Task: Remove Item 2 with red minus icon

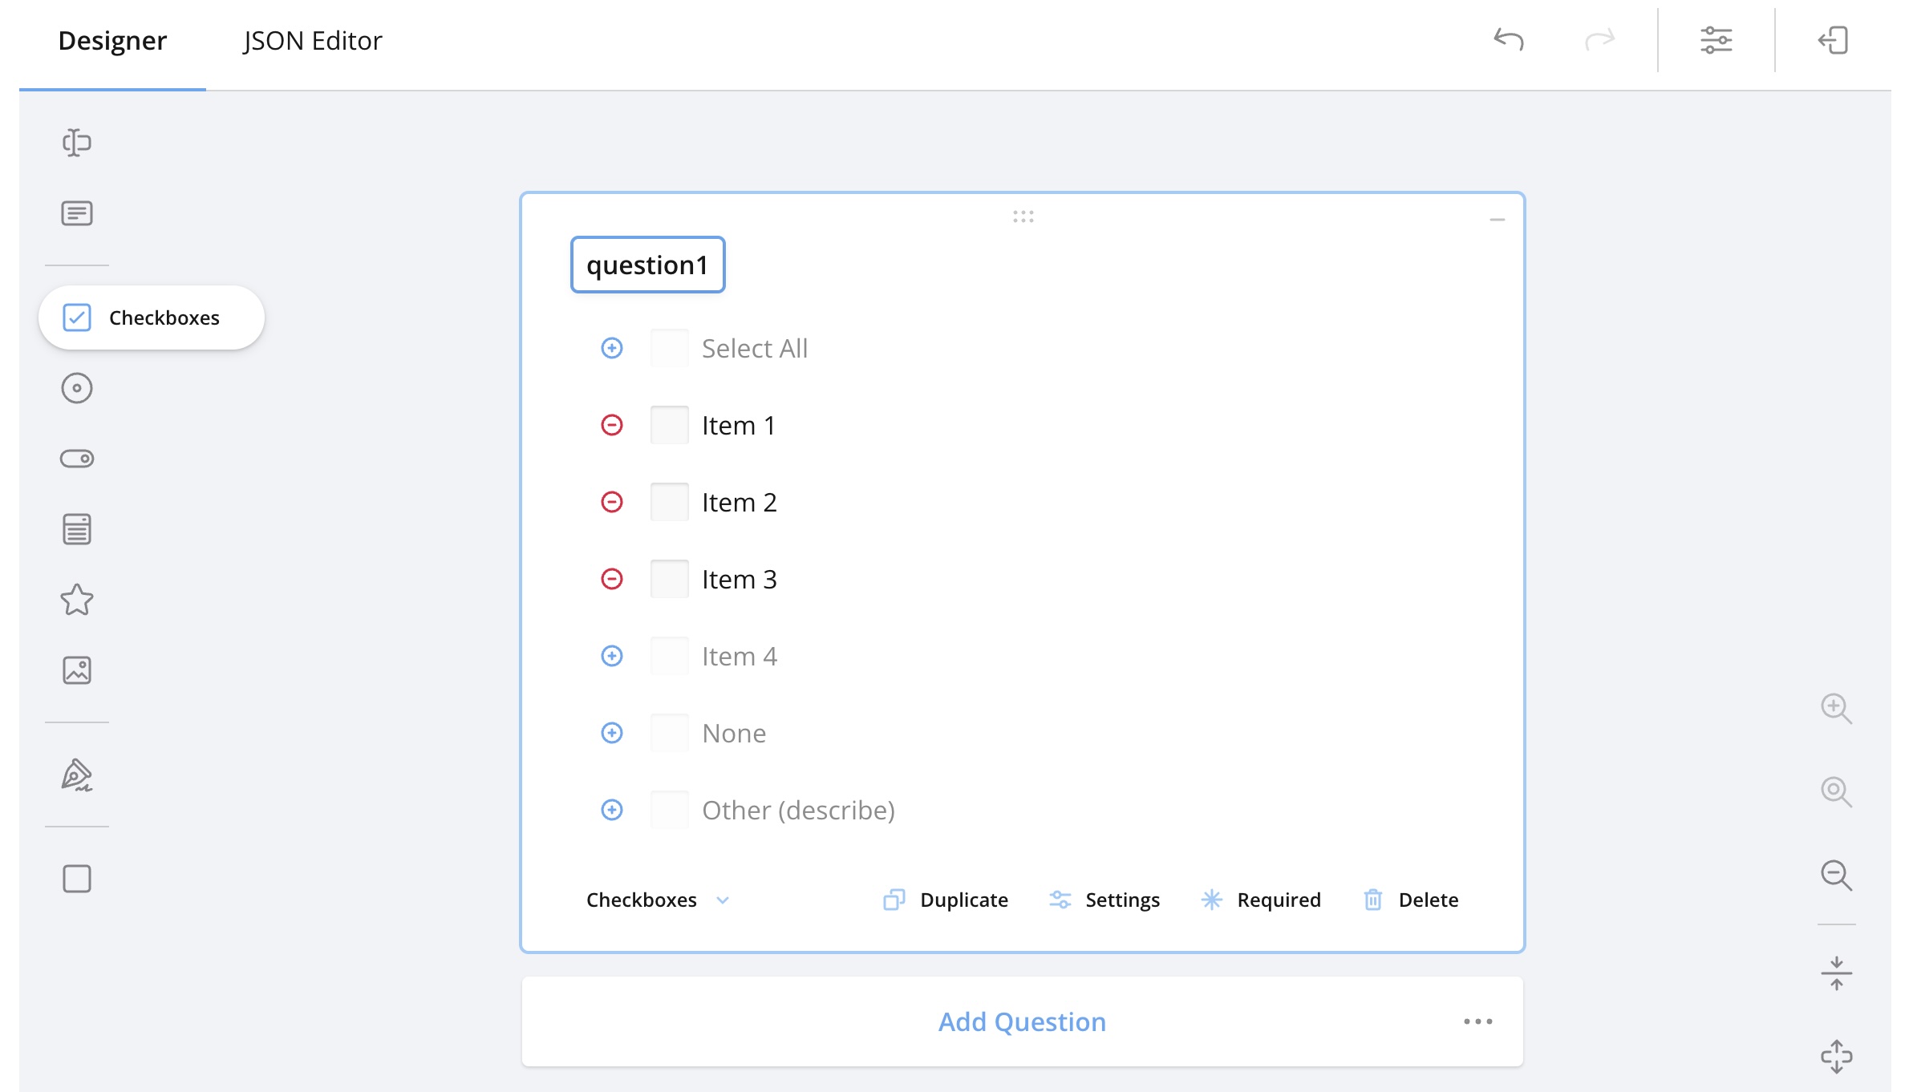Action: (612, 502)
